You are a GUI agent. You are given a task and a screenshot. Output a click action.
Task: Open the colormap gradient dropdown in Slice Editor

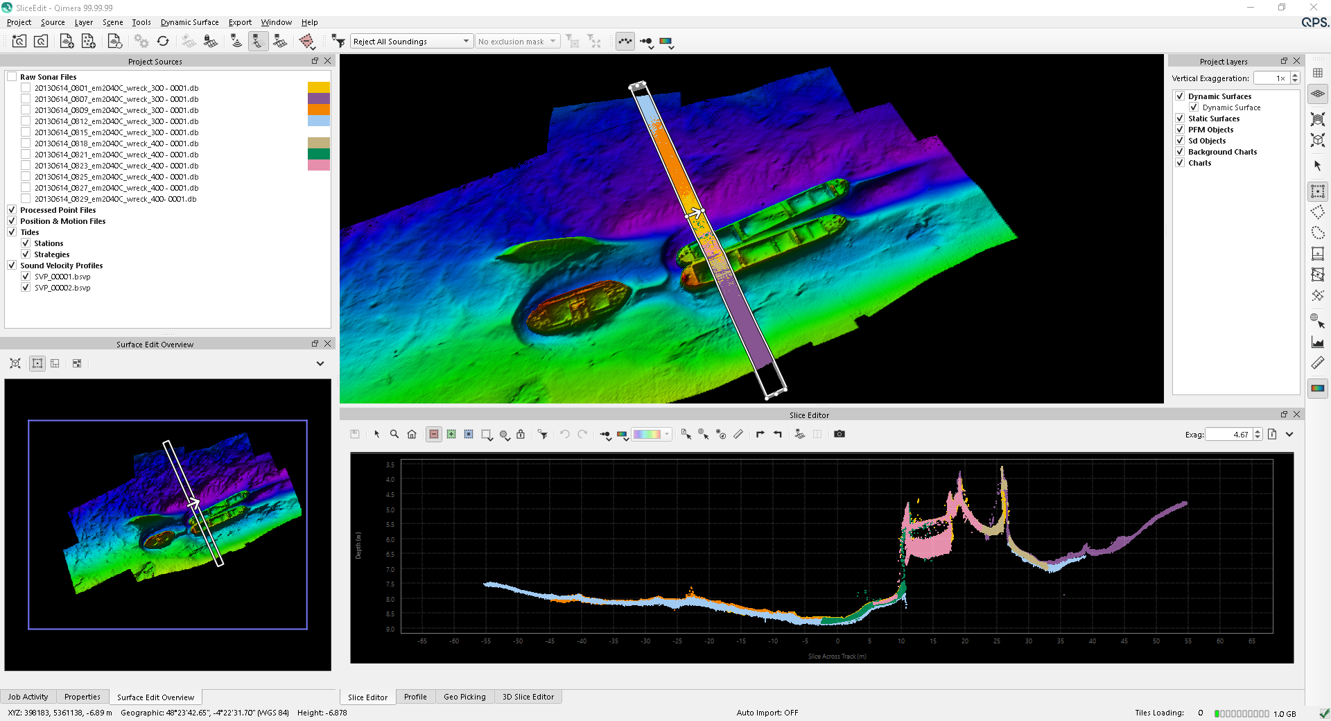pyautogui.click(x=652, y=434)
